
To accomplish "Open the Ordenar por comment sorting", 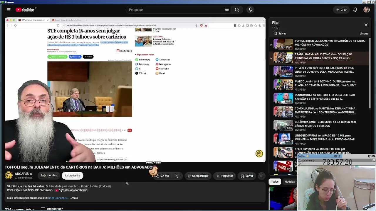I will coord(52,209).
